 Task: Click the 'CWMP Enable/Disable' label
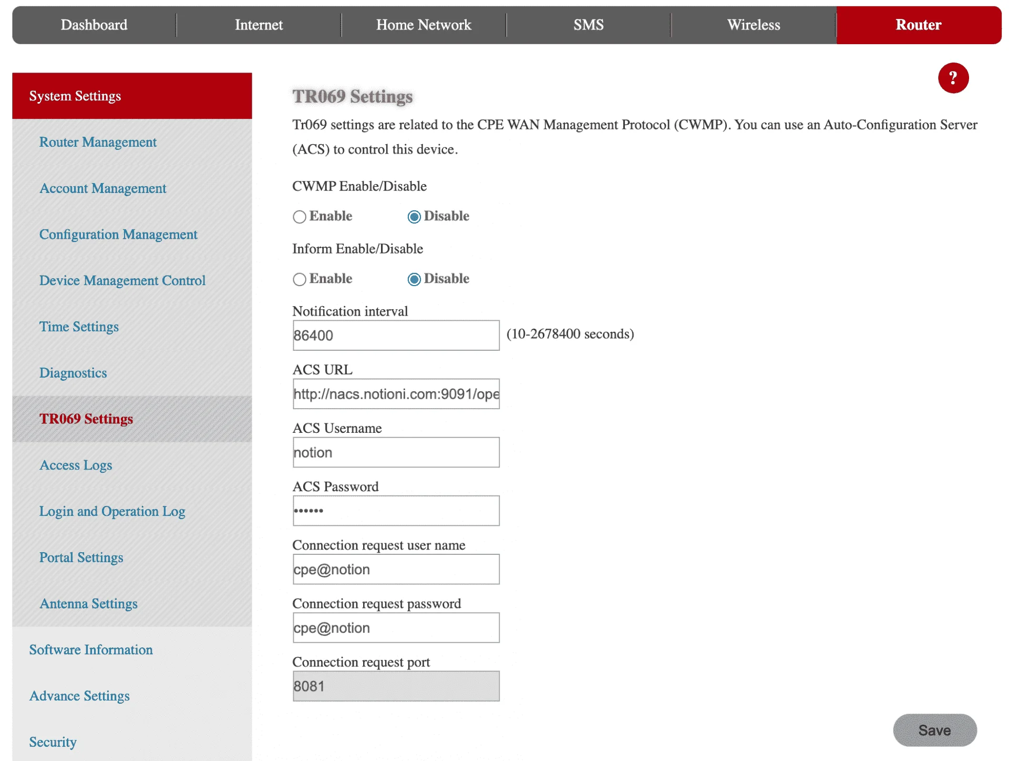pos(359,186)
